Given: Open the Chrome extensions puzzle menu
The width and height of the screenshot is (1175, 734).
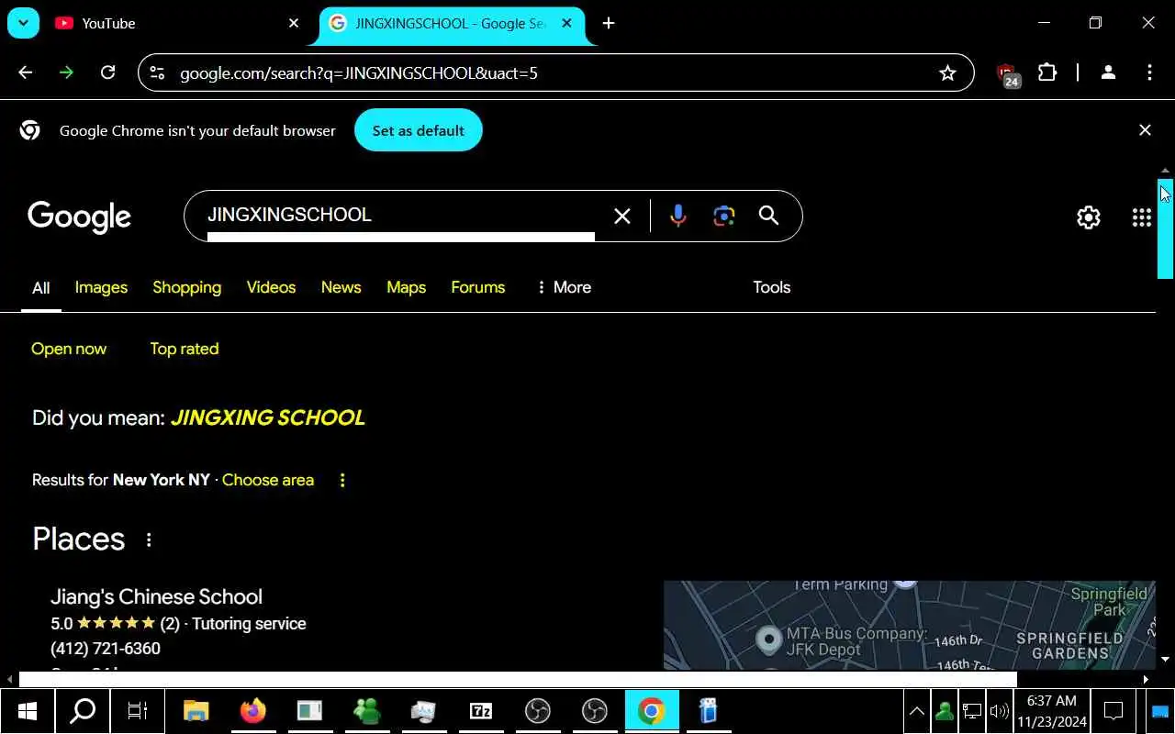Looking at the screenshot, I should coord(1047,72).
